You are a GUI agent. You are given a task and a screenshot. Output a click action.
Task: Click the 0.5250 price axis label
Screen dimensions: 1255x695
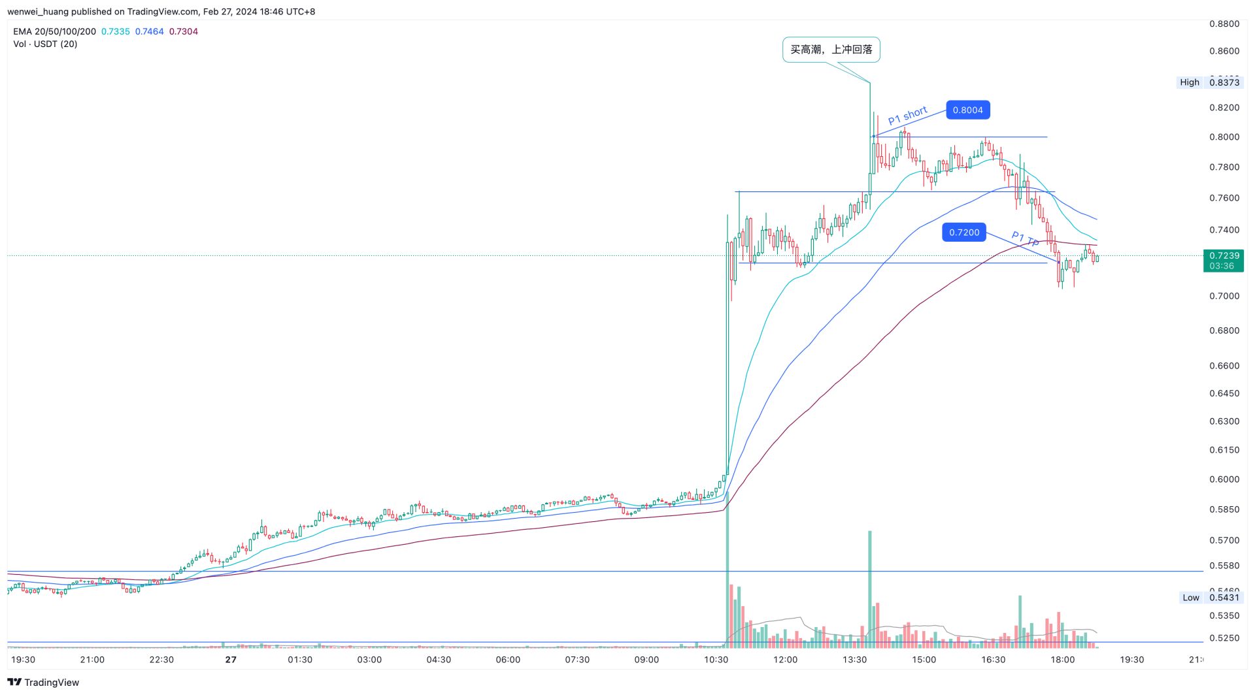1224,638
